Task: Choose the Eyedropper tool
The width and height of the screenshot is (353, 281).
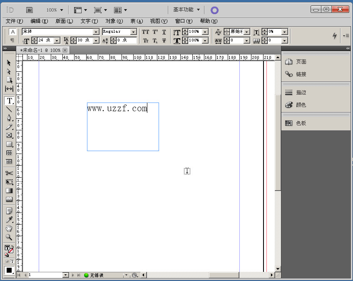Action: tap(9, 220)
